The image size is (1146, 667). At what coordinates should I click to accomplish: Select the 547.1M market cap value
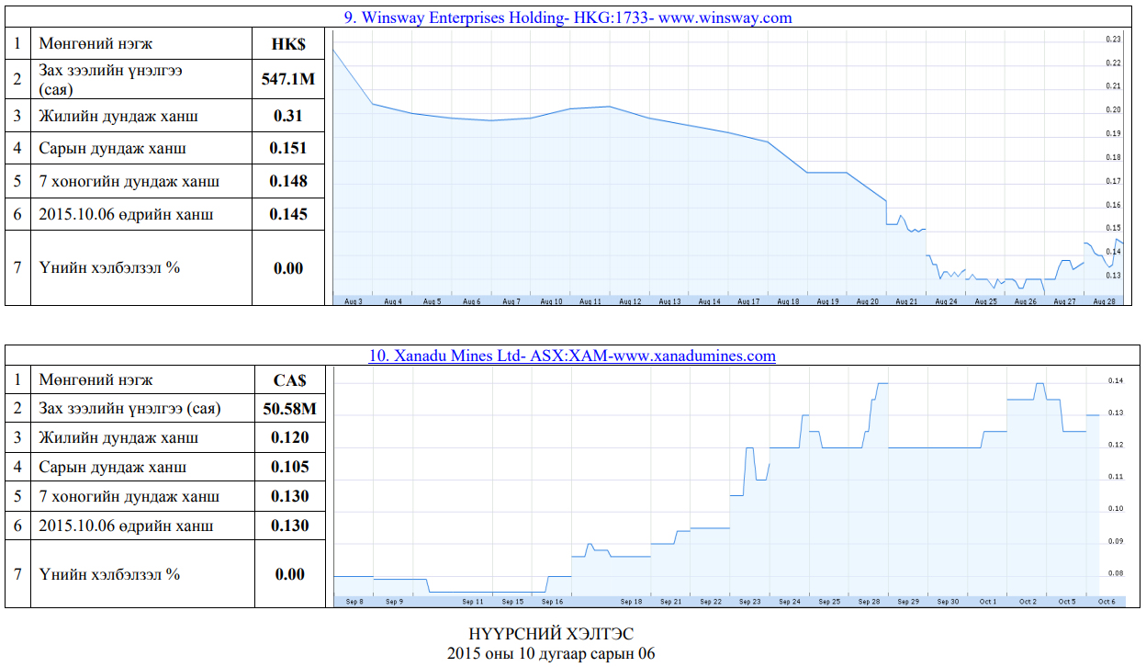pos(288,80)
